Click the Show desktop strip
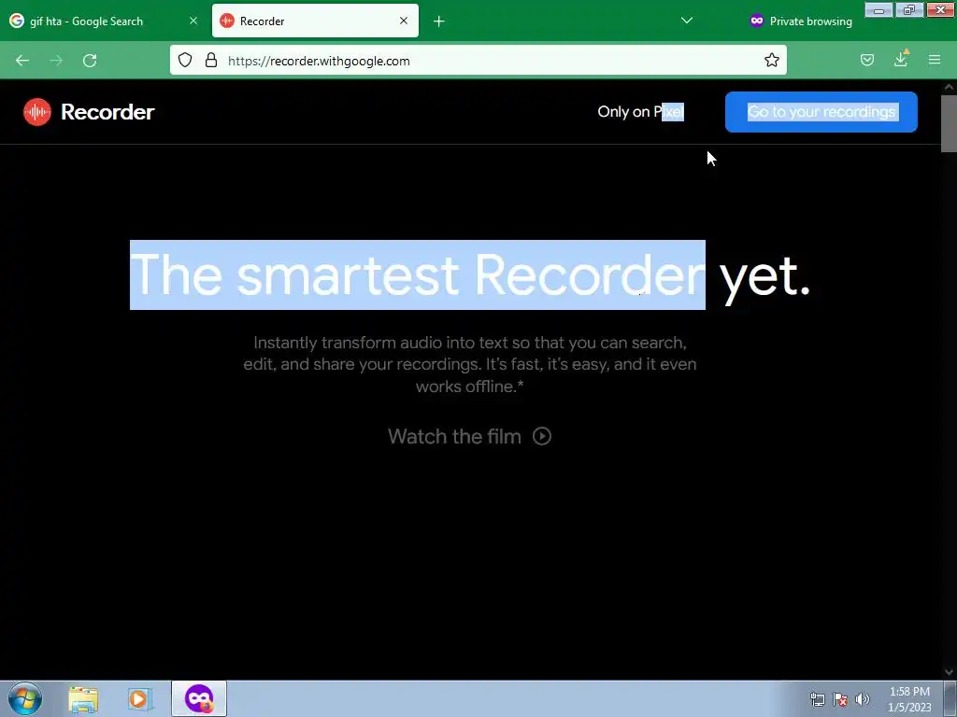Screen dimensions: 957x717 950,698
